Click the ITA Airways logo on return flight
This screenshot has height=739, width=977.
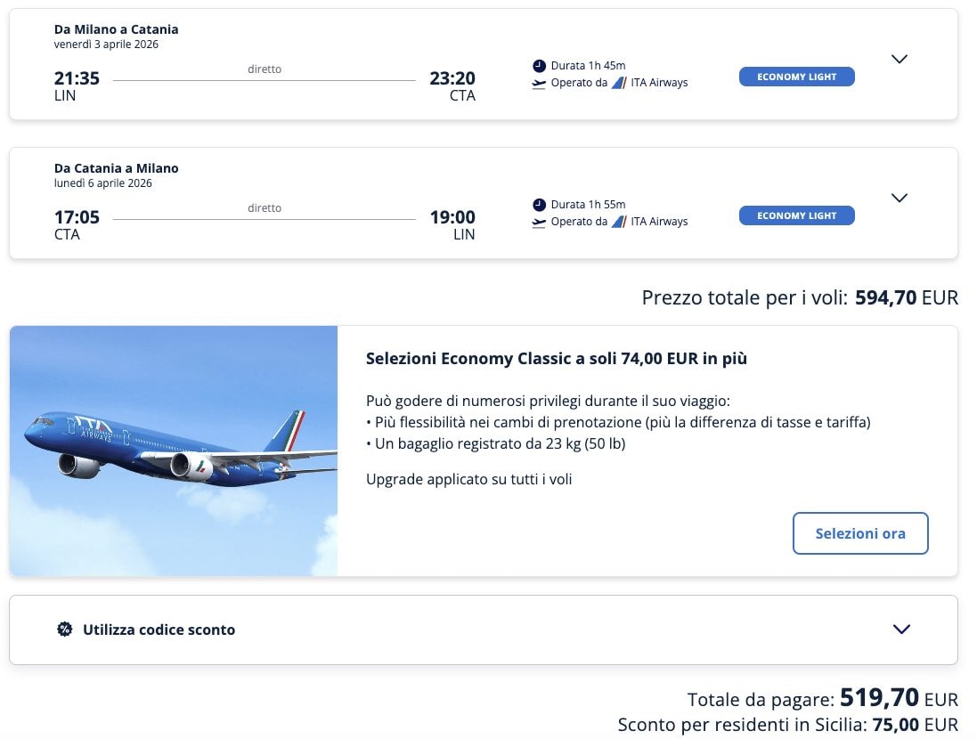point(619,222)
